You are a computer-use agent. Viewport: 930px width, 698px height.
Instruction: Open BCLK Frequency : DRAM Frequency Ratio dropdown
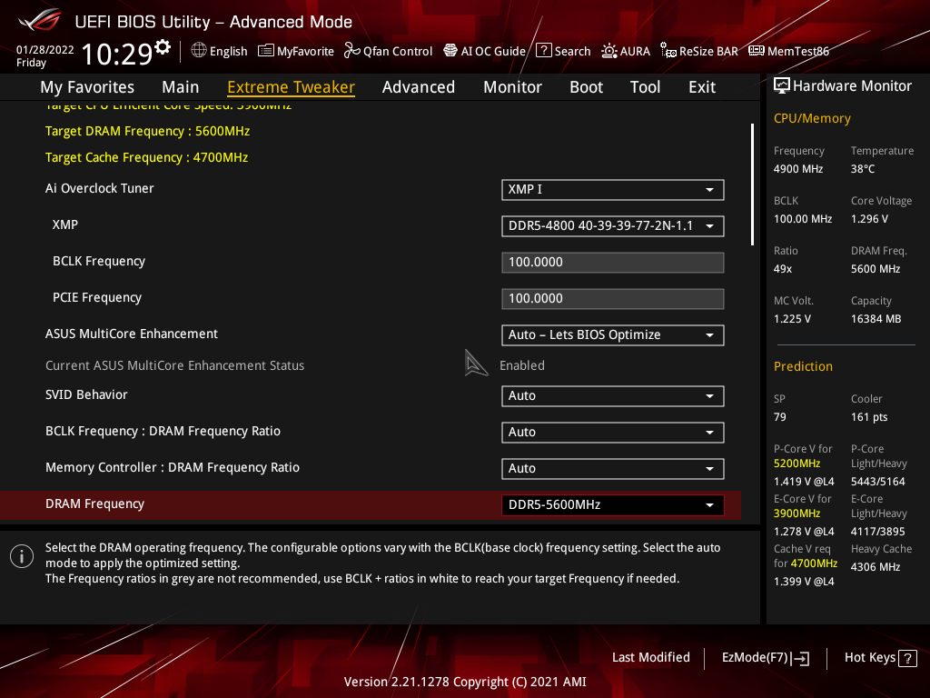tap(613, 432)
